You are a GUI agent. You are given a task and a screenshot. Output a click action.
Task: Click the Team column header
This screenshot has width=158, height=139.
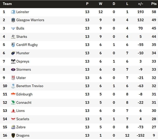click(x=7, y=4)
